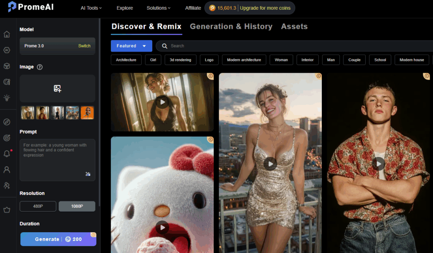Click the Generate 200 button

coord(58,239)
